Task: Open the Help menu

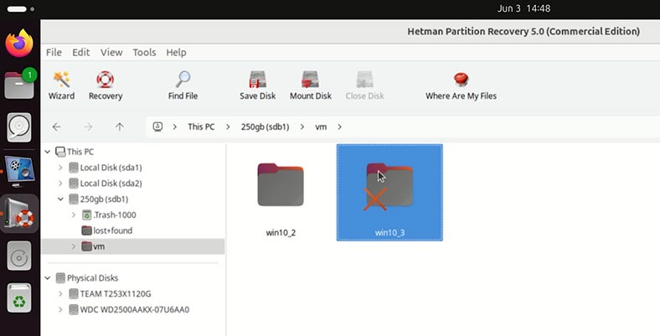Action: pyautogui.click(x=177, y=52)
